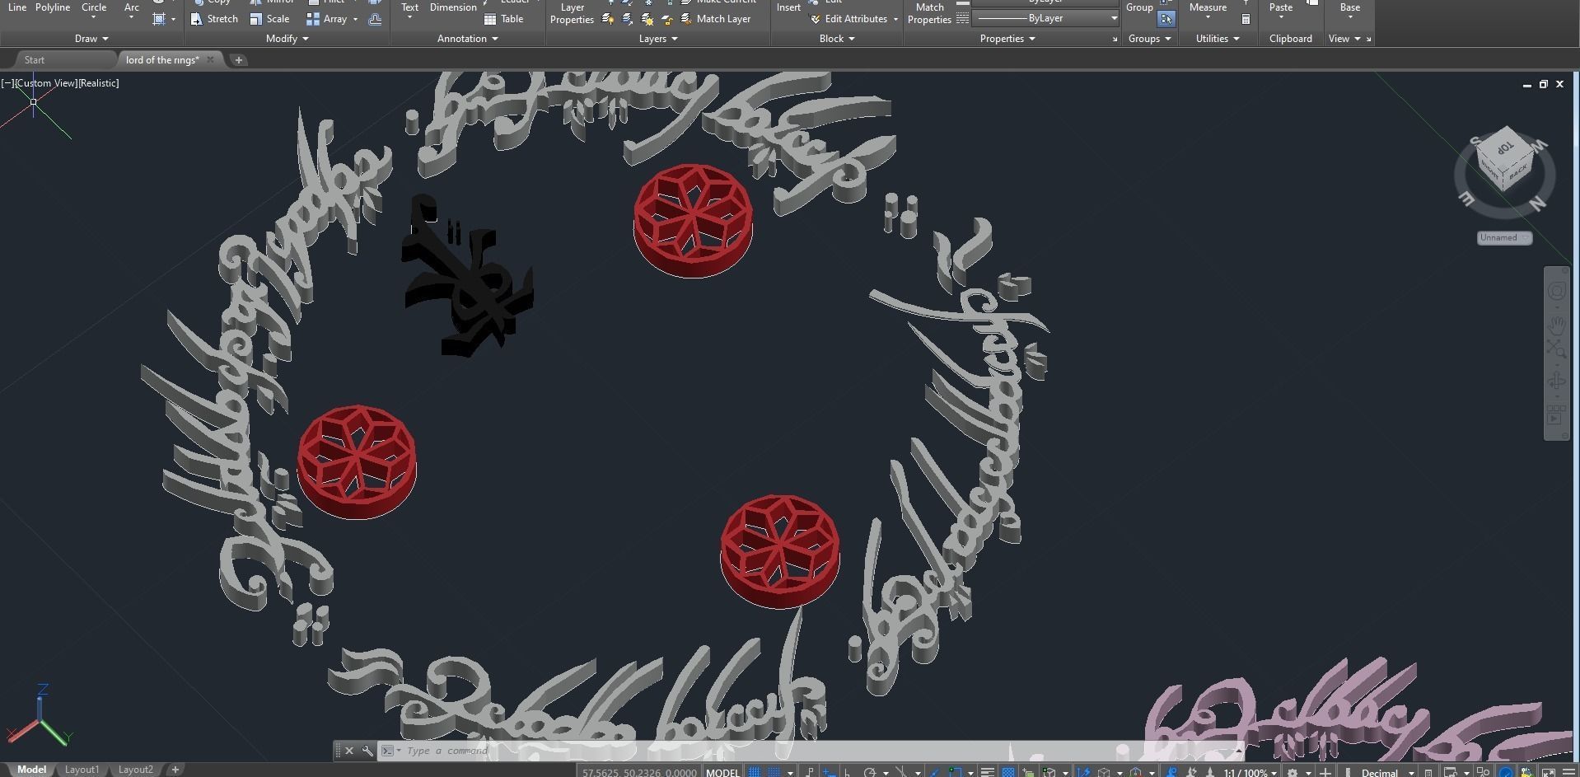
Task: Toggle Ortho mode in status bar
Action: coord(846,772)
